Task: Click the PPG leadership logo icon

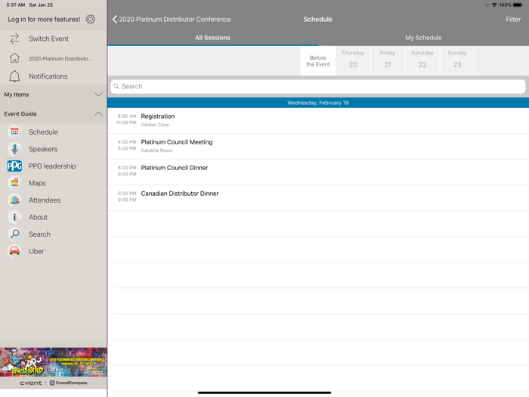Action: (14, 166)
